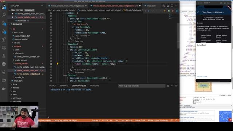233x131 pixels.
Task: Open the Explorer view in activity bar
Action: point(4,7)
